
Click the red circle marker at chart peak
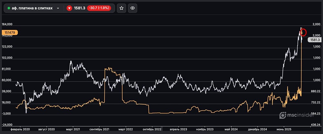[x=303, y=32]
